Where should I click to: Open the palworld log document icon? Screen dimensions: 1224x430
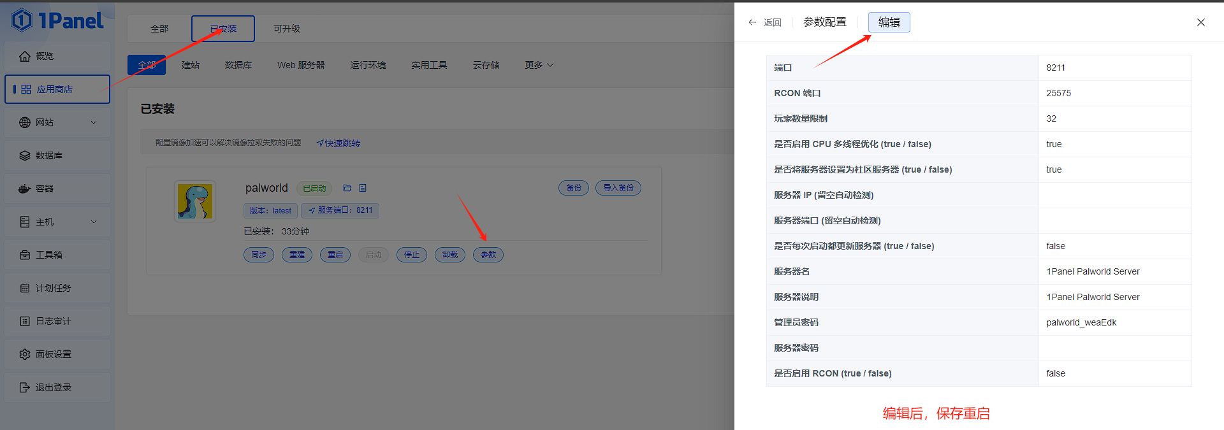coord(363,188)
